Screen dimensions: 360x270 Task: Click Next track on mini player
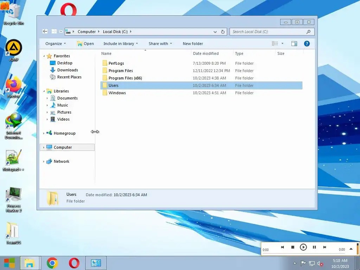point(324,247)
